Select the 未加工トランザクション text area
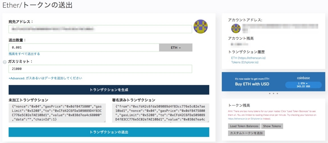 pyautogui.click(x=57, y=113)
